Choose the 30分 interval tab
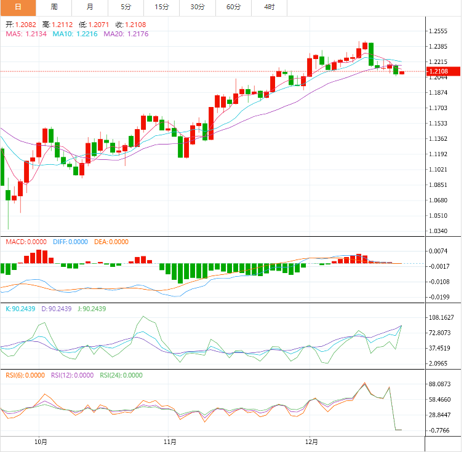The width and height of the screenshot is (464, 452). click(x=198, y=7)
